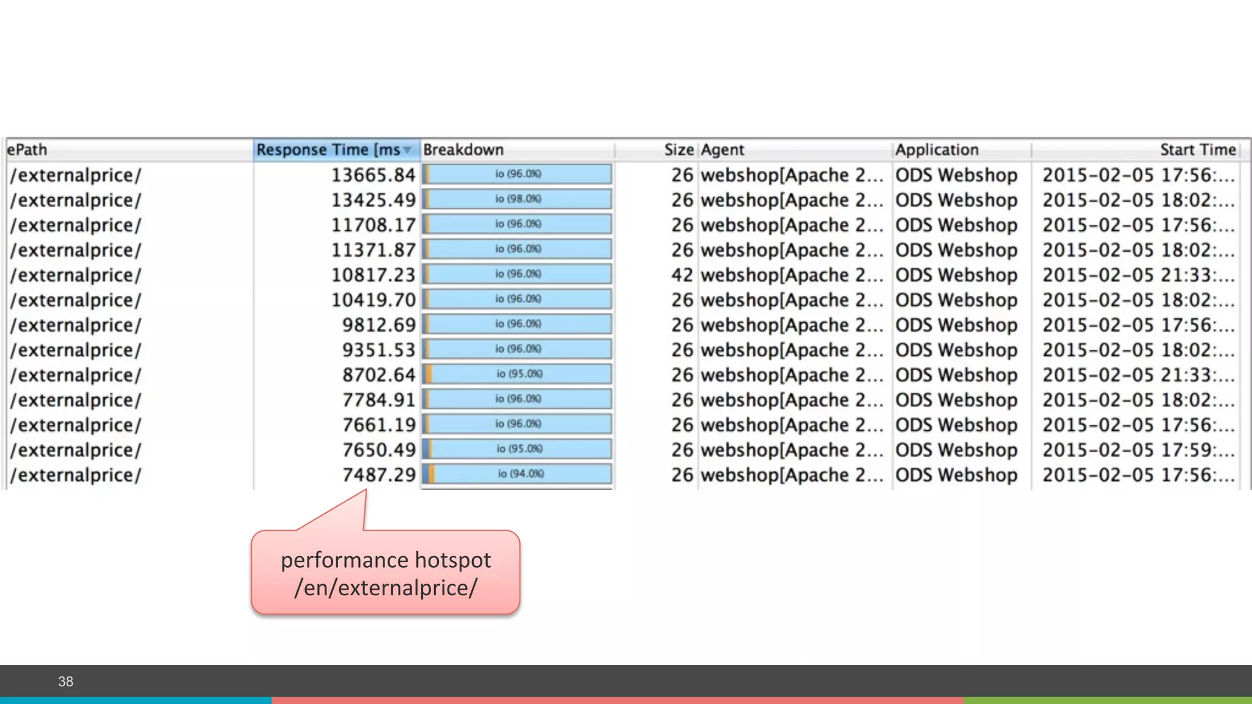Click the 9812.69 response time value
The width and height of the screenshot is (1252, 704).
(379, 325)
